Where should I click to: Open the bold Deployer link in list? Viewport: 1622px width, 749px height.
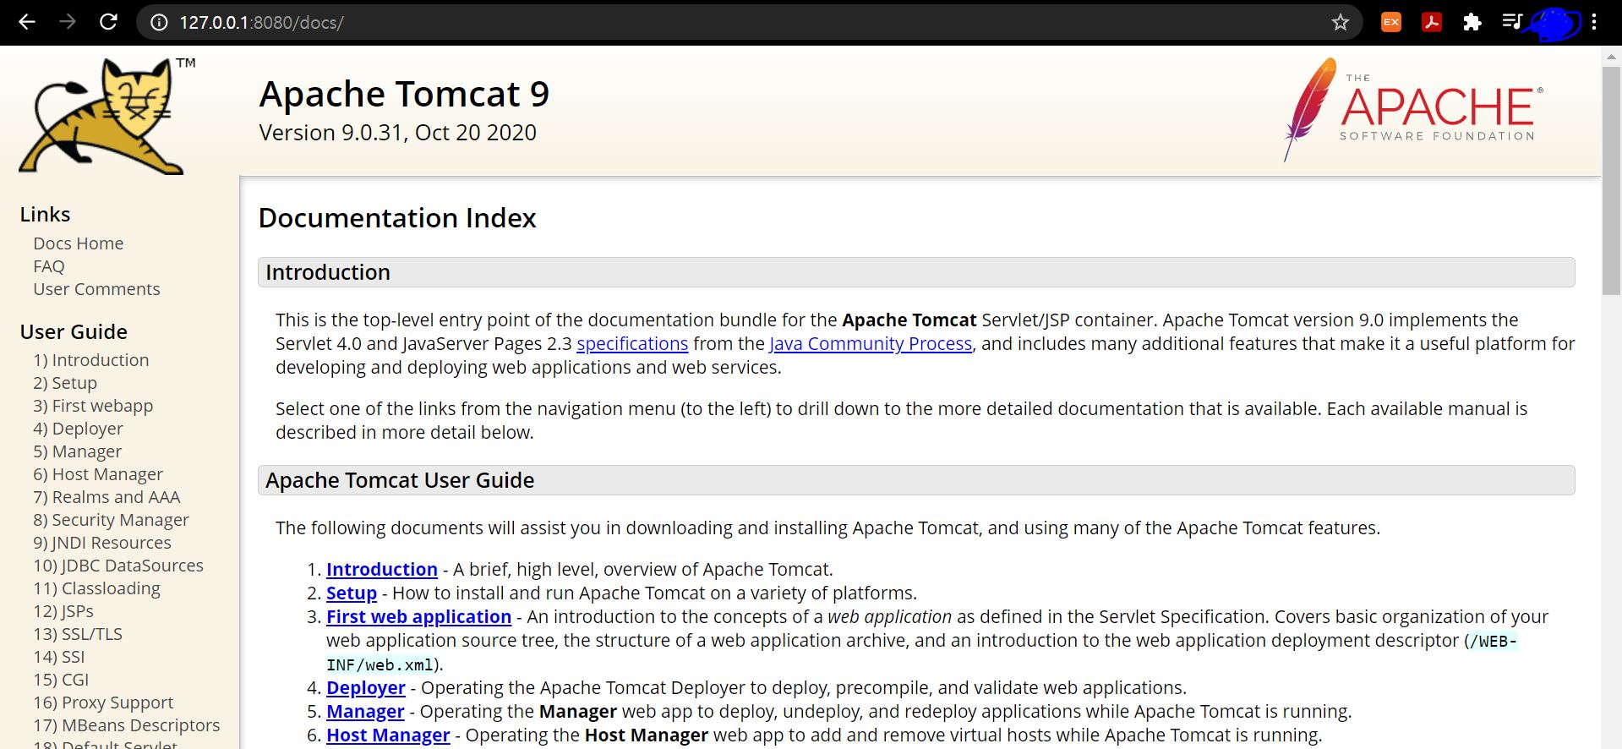coord(366,688)
